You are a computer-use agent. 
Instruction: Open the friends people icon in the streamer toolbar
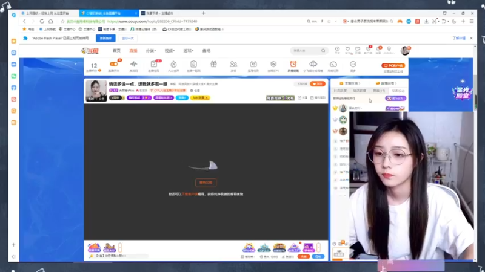coord(233,64)
